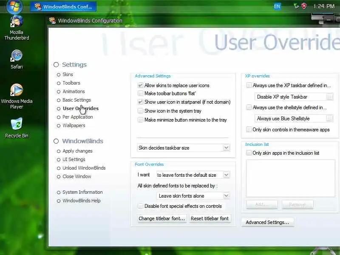Click the 1:24 PM system clock

pos(324,6)
